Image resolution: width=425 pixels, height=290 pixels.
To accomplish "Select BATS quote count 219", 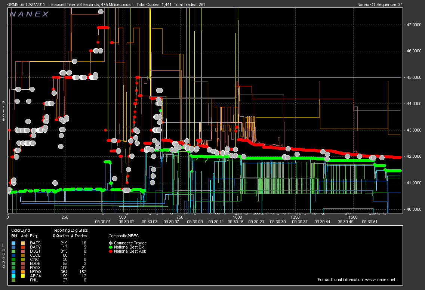I will tap(64, 243).
